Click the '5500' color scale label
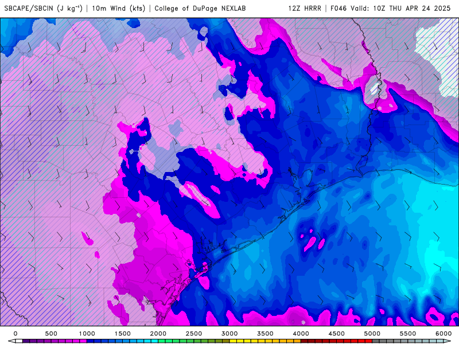Screen dimensions: 459x344 click(408, 334)
